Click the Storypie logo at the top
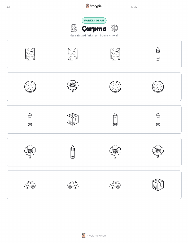Viewport: 188px width, 243px height. 94,6
